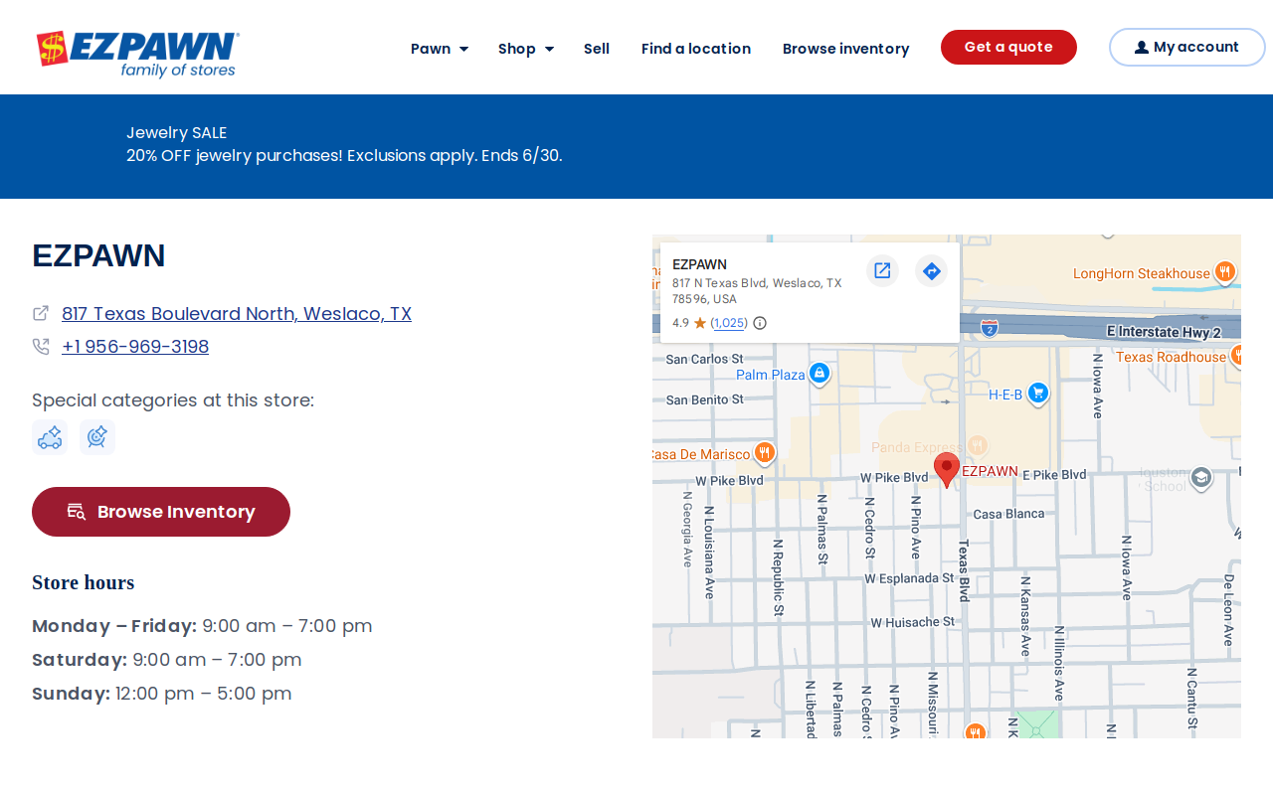Click the Get a quote button
1273x795 pixels.
[1008, 47]
